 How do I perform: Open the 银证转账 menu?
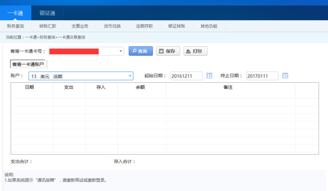click(x=176, y=26)
